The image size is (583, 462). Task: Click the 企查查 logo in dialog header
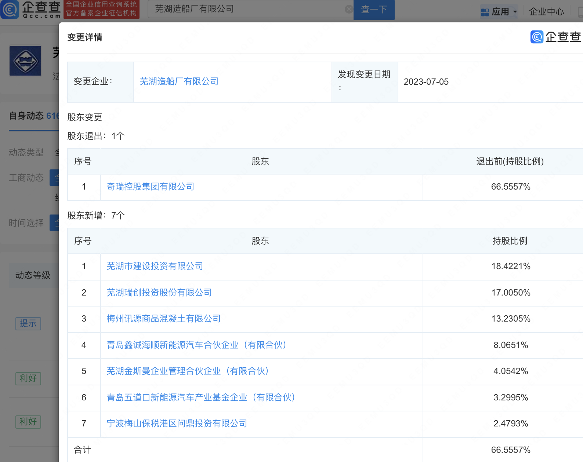pos(555,37)
